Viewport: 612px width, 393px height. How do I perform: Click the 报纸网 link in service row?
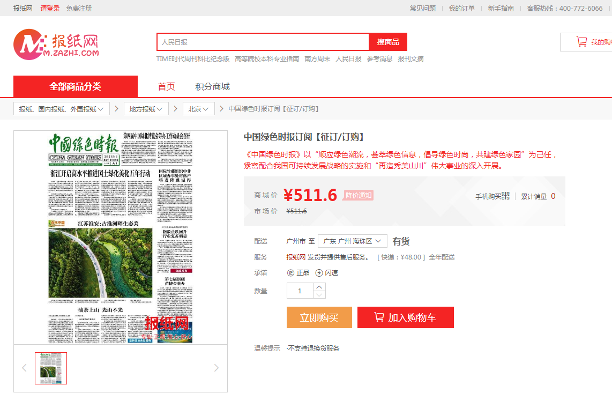click(x=296, y=257)
